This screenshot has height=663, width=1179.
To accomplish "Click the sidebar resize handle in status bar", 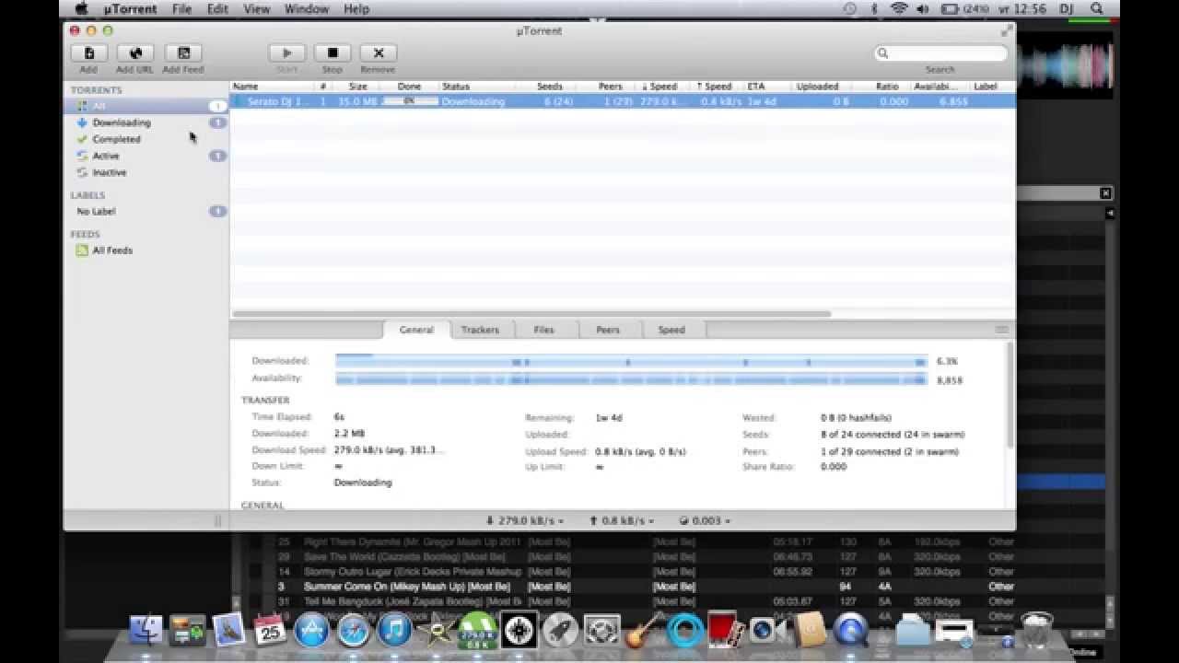I will pos(218,521).
